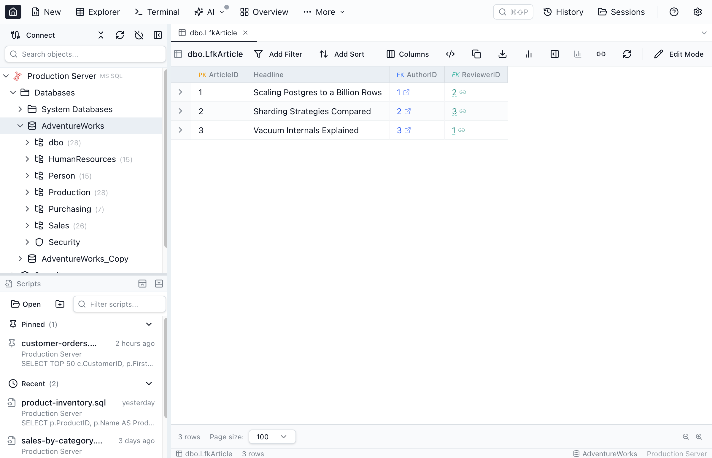
Task: Select the dbo.LfkArticle tab
Action: coord(213,33)
